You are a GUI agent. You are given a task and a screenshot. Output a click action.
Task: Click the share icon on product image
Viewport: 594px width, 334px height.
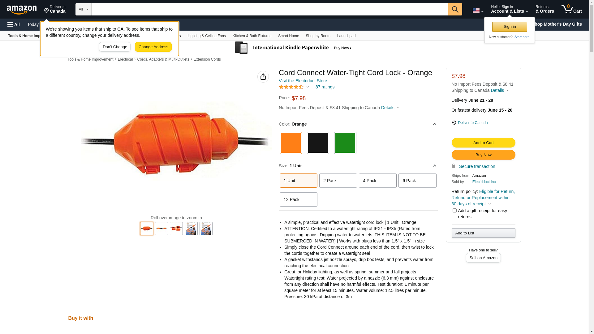point(263,77)
